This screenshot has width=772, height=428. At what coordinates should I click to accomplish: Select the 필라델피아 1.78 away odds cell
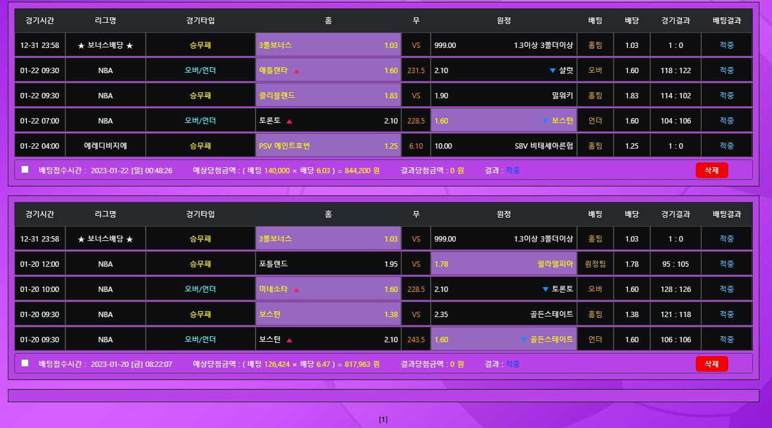point(503,264)
